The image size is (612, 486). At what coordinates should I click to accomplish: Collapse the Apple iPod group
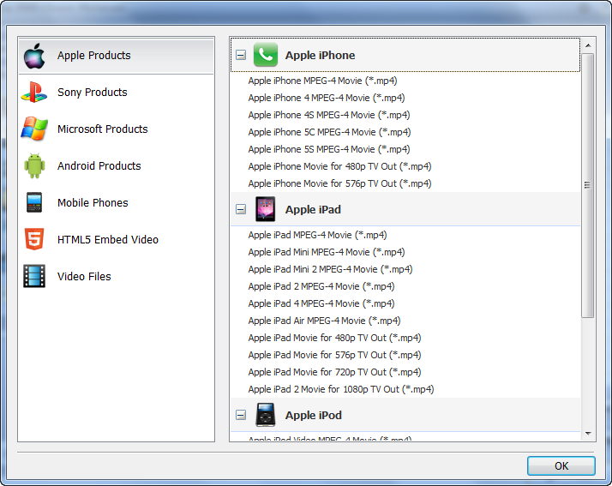pyautogui.click(x=241, y=415)
